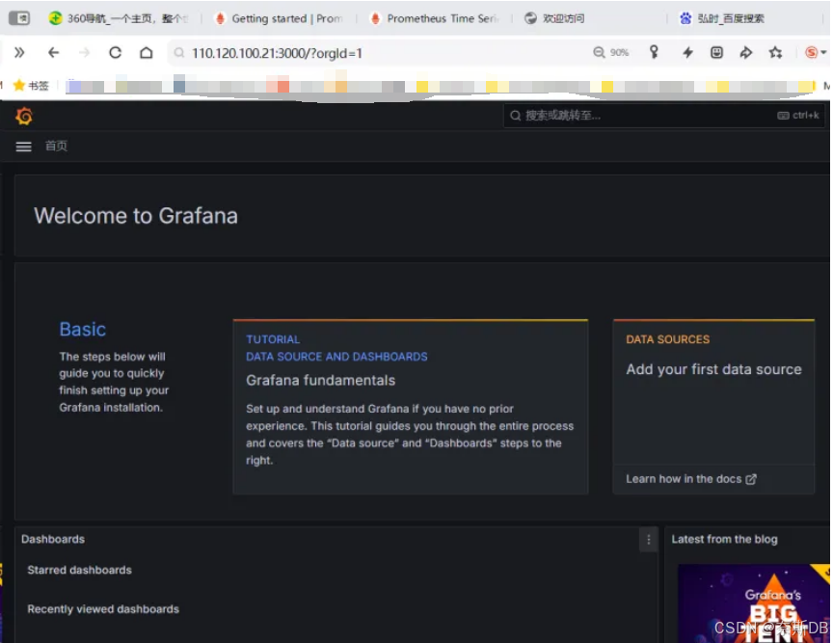Click Add your first data source

[713, 369]
